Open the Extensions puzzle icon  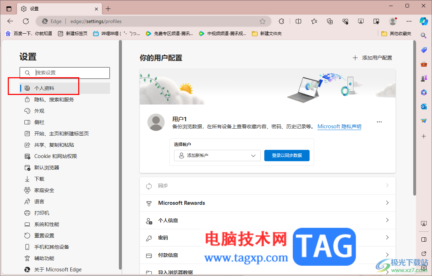pos(281,21)
